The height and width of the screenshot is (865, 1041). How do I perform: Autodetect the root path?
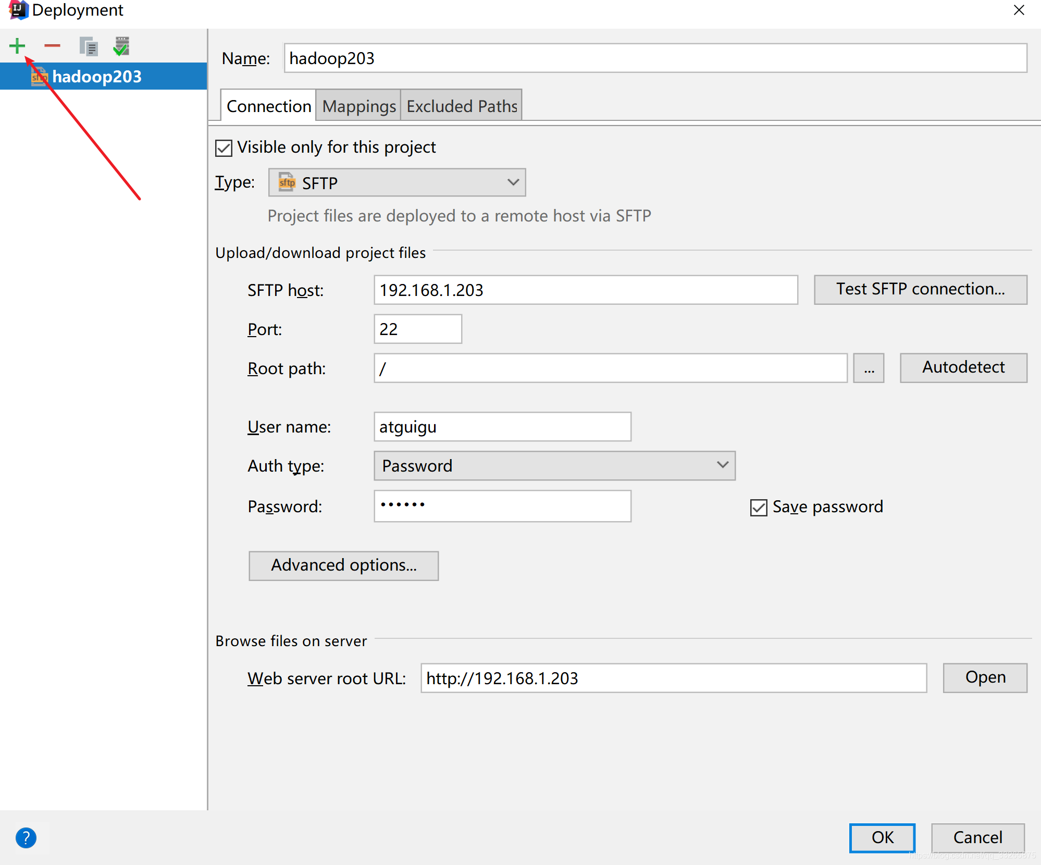click(x=963, y=367)
